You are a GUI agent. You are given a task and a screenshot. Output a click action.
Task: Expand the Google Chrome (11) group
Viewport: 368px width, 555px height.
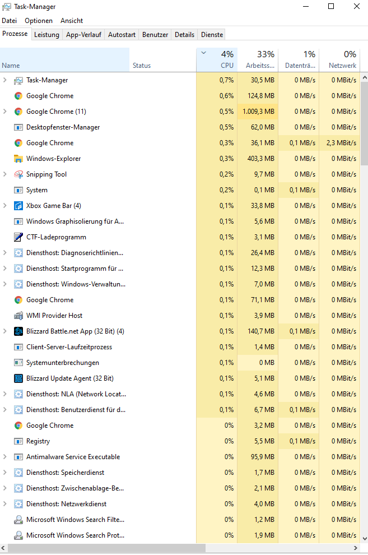point(4,112)
